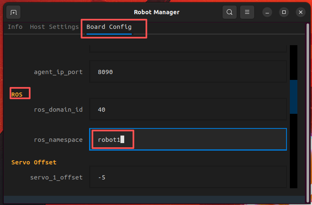Click the ros_domain_id field showing 40
The width and height of the screenshot is (312, 205).
pos(188,110)
